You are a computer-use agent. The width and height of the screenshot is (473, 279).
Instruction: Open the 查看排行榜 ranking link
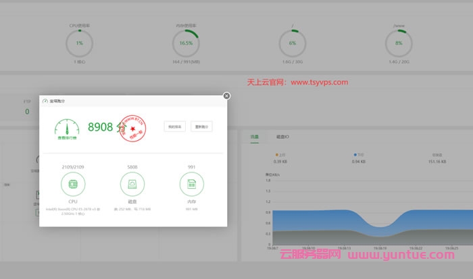tap(67, 138)
